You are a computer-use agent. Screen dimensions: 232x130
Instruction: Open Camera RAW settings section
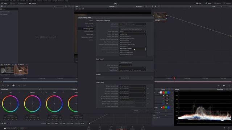[90, 34]
